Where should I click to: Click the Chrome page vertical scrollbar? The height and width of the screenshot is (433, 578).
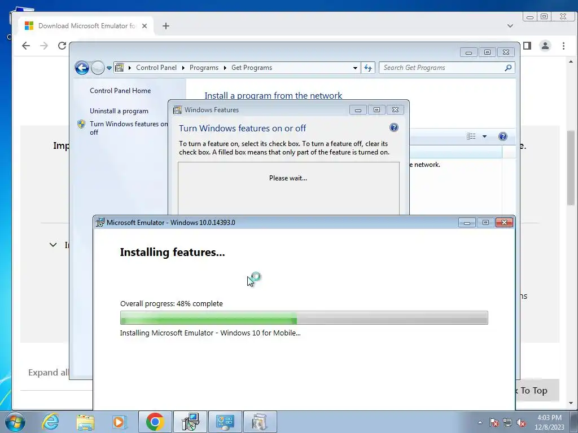tap(571, 167)
